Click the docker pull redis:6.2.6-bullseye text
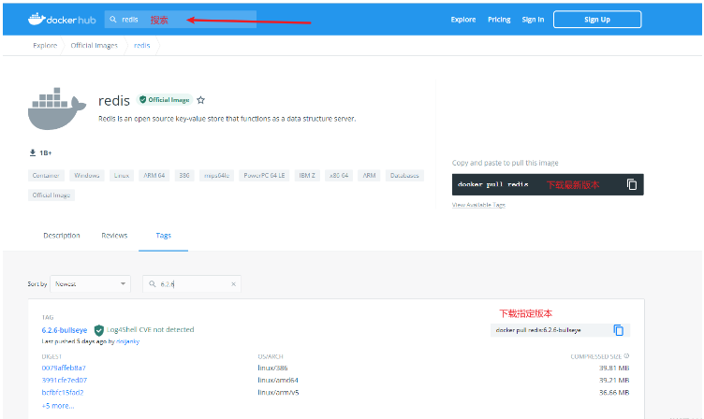 coord(538,330)
